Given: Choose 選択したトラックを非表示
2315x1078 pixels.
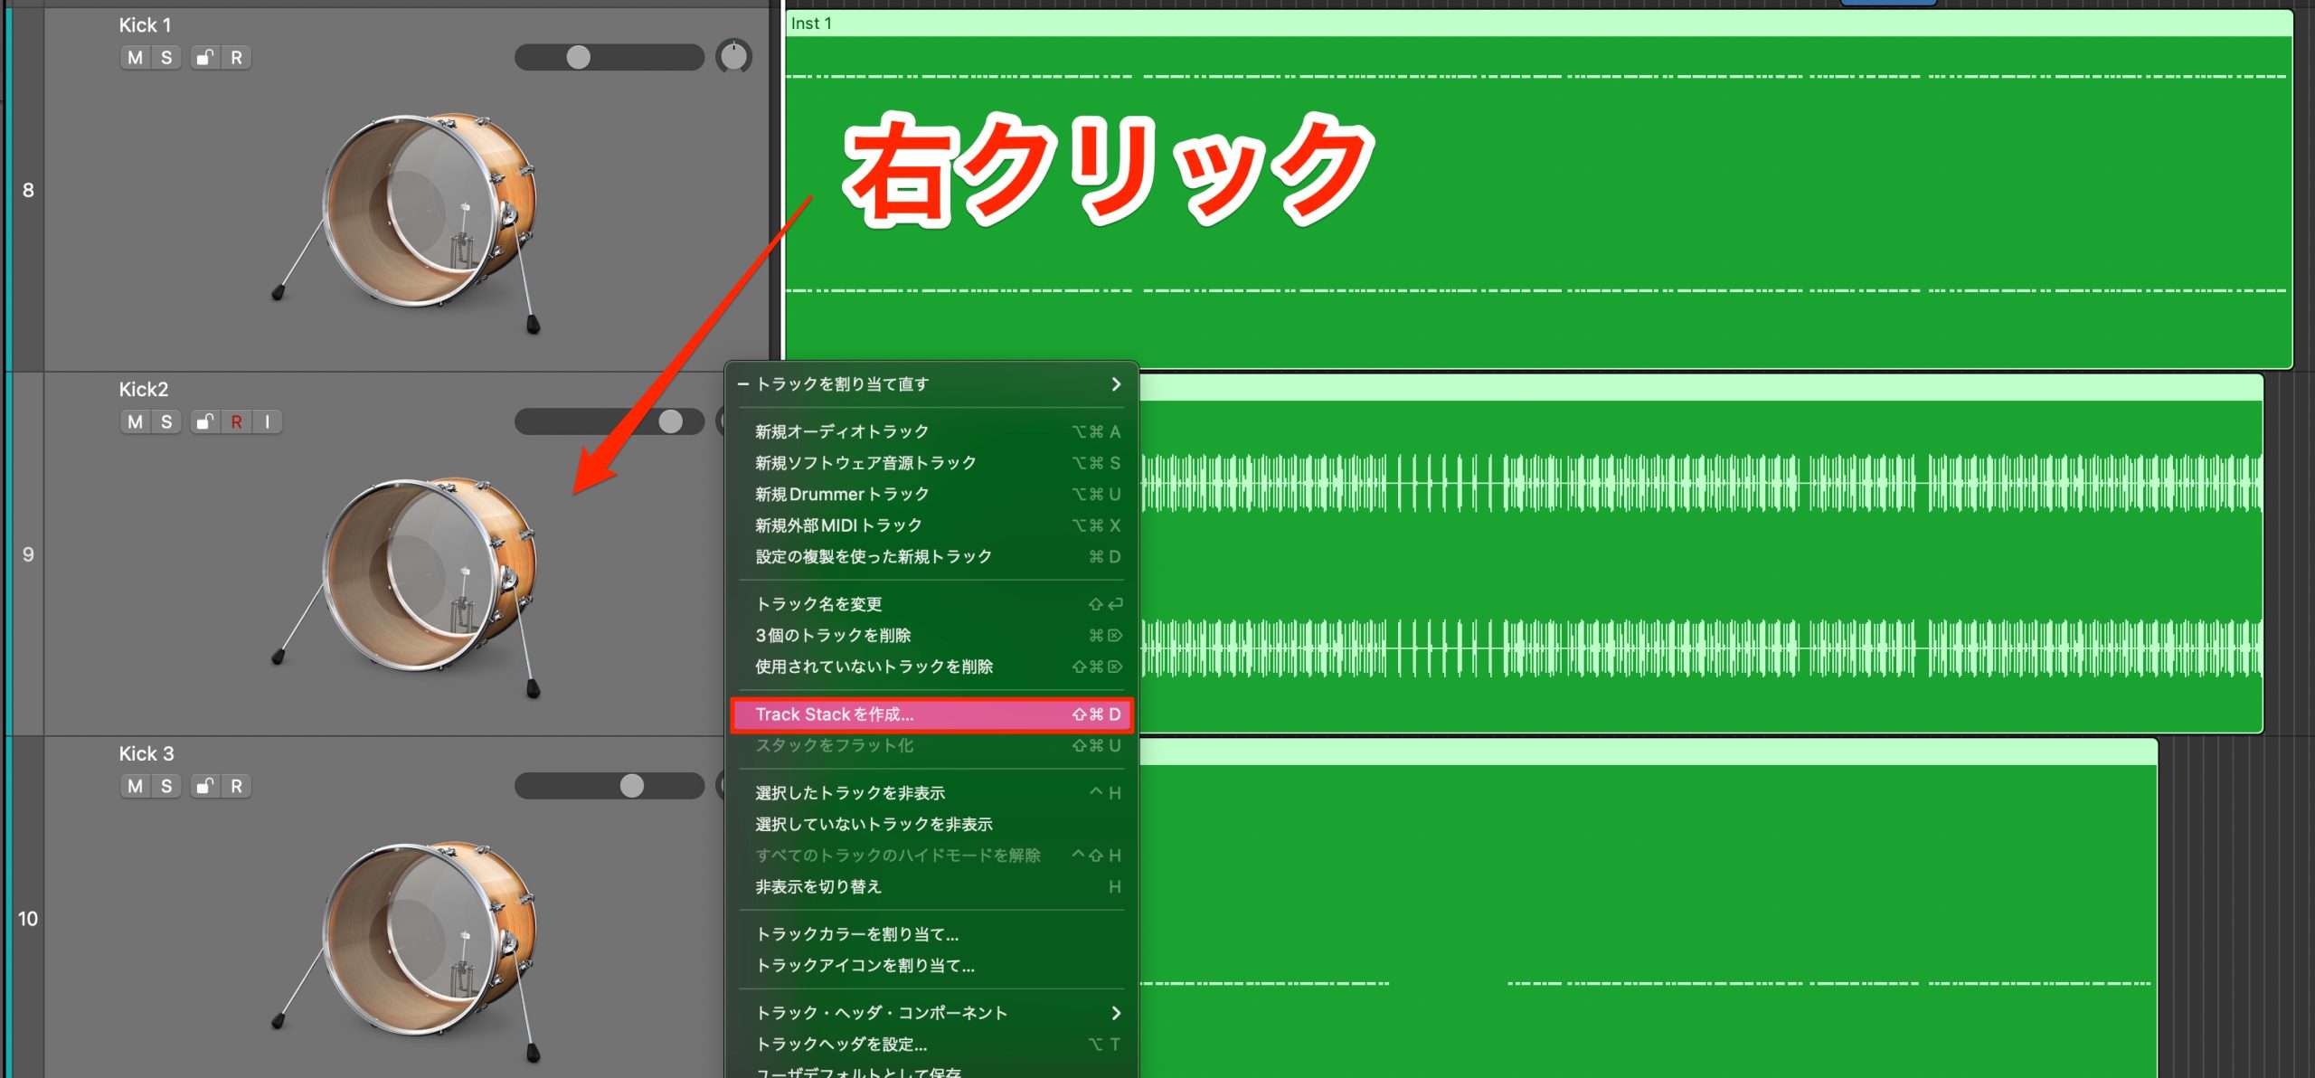Looking at the screenshot, I should pyautogui.click(x=931, y=793).
